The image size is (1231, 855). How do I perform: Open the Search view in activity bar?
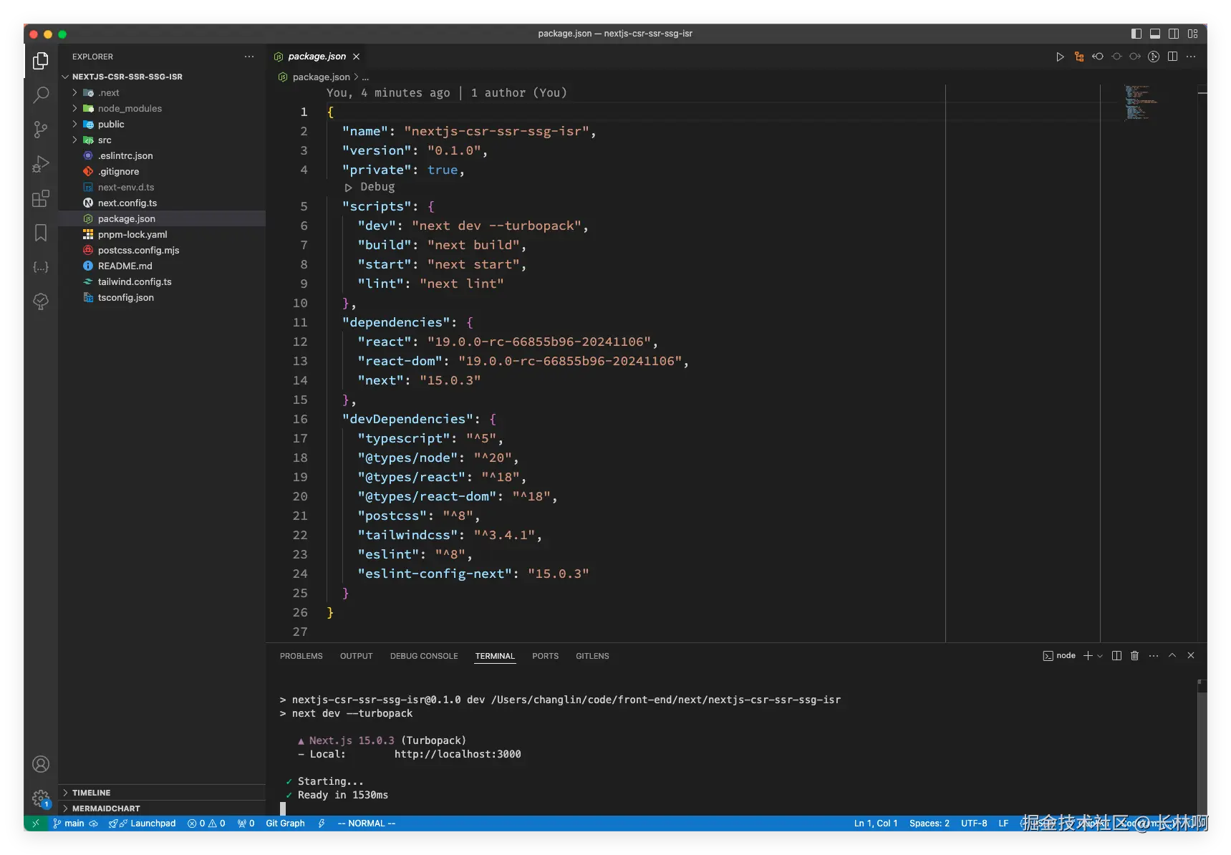41,95
